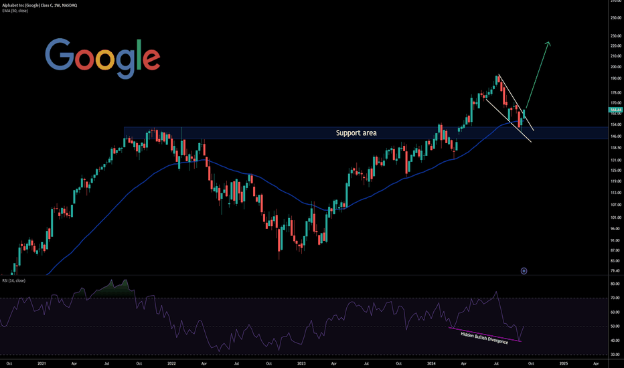The height and width of the screenshot is (368, 624).
Task: Click the 220.00 price axis label
Action: click(x=616, y=45)
